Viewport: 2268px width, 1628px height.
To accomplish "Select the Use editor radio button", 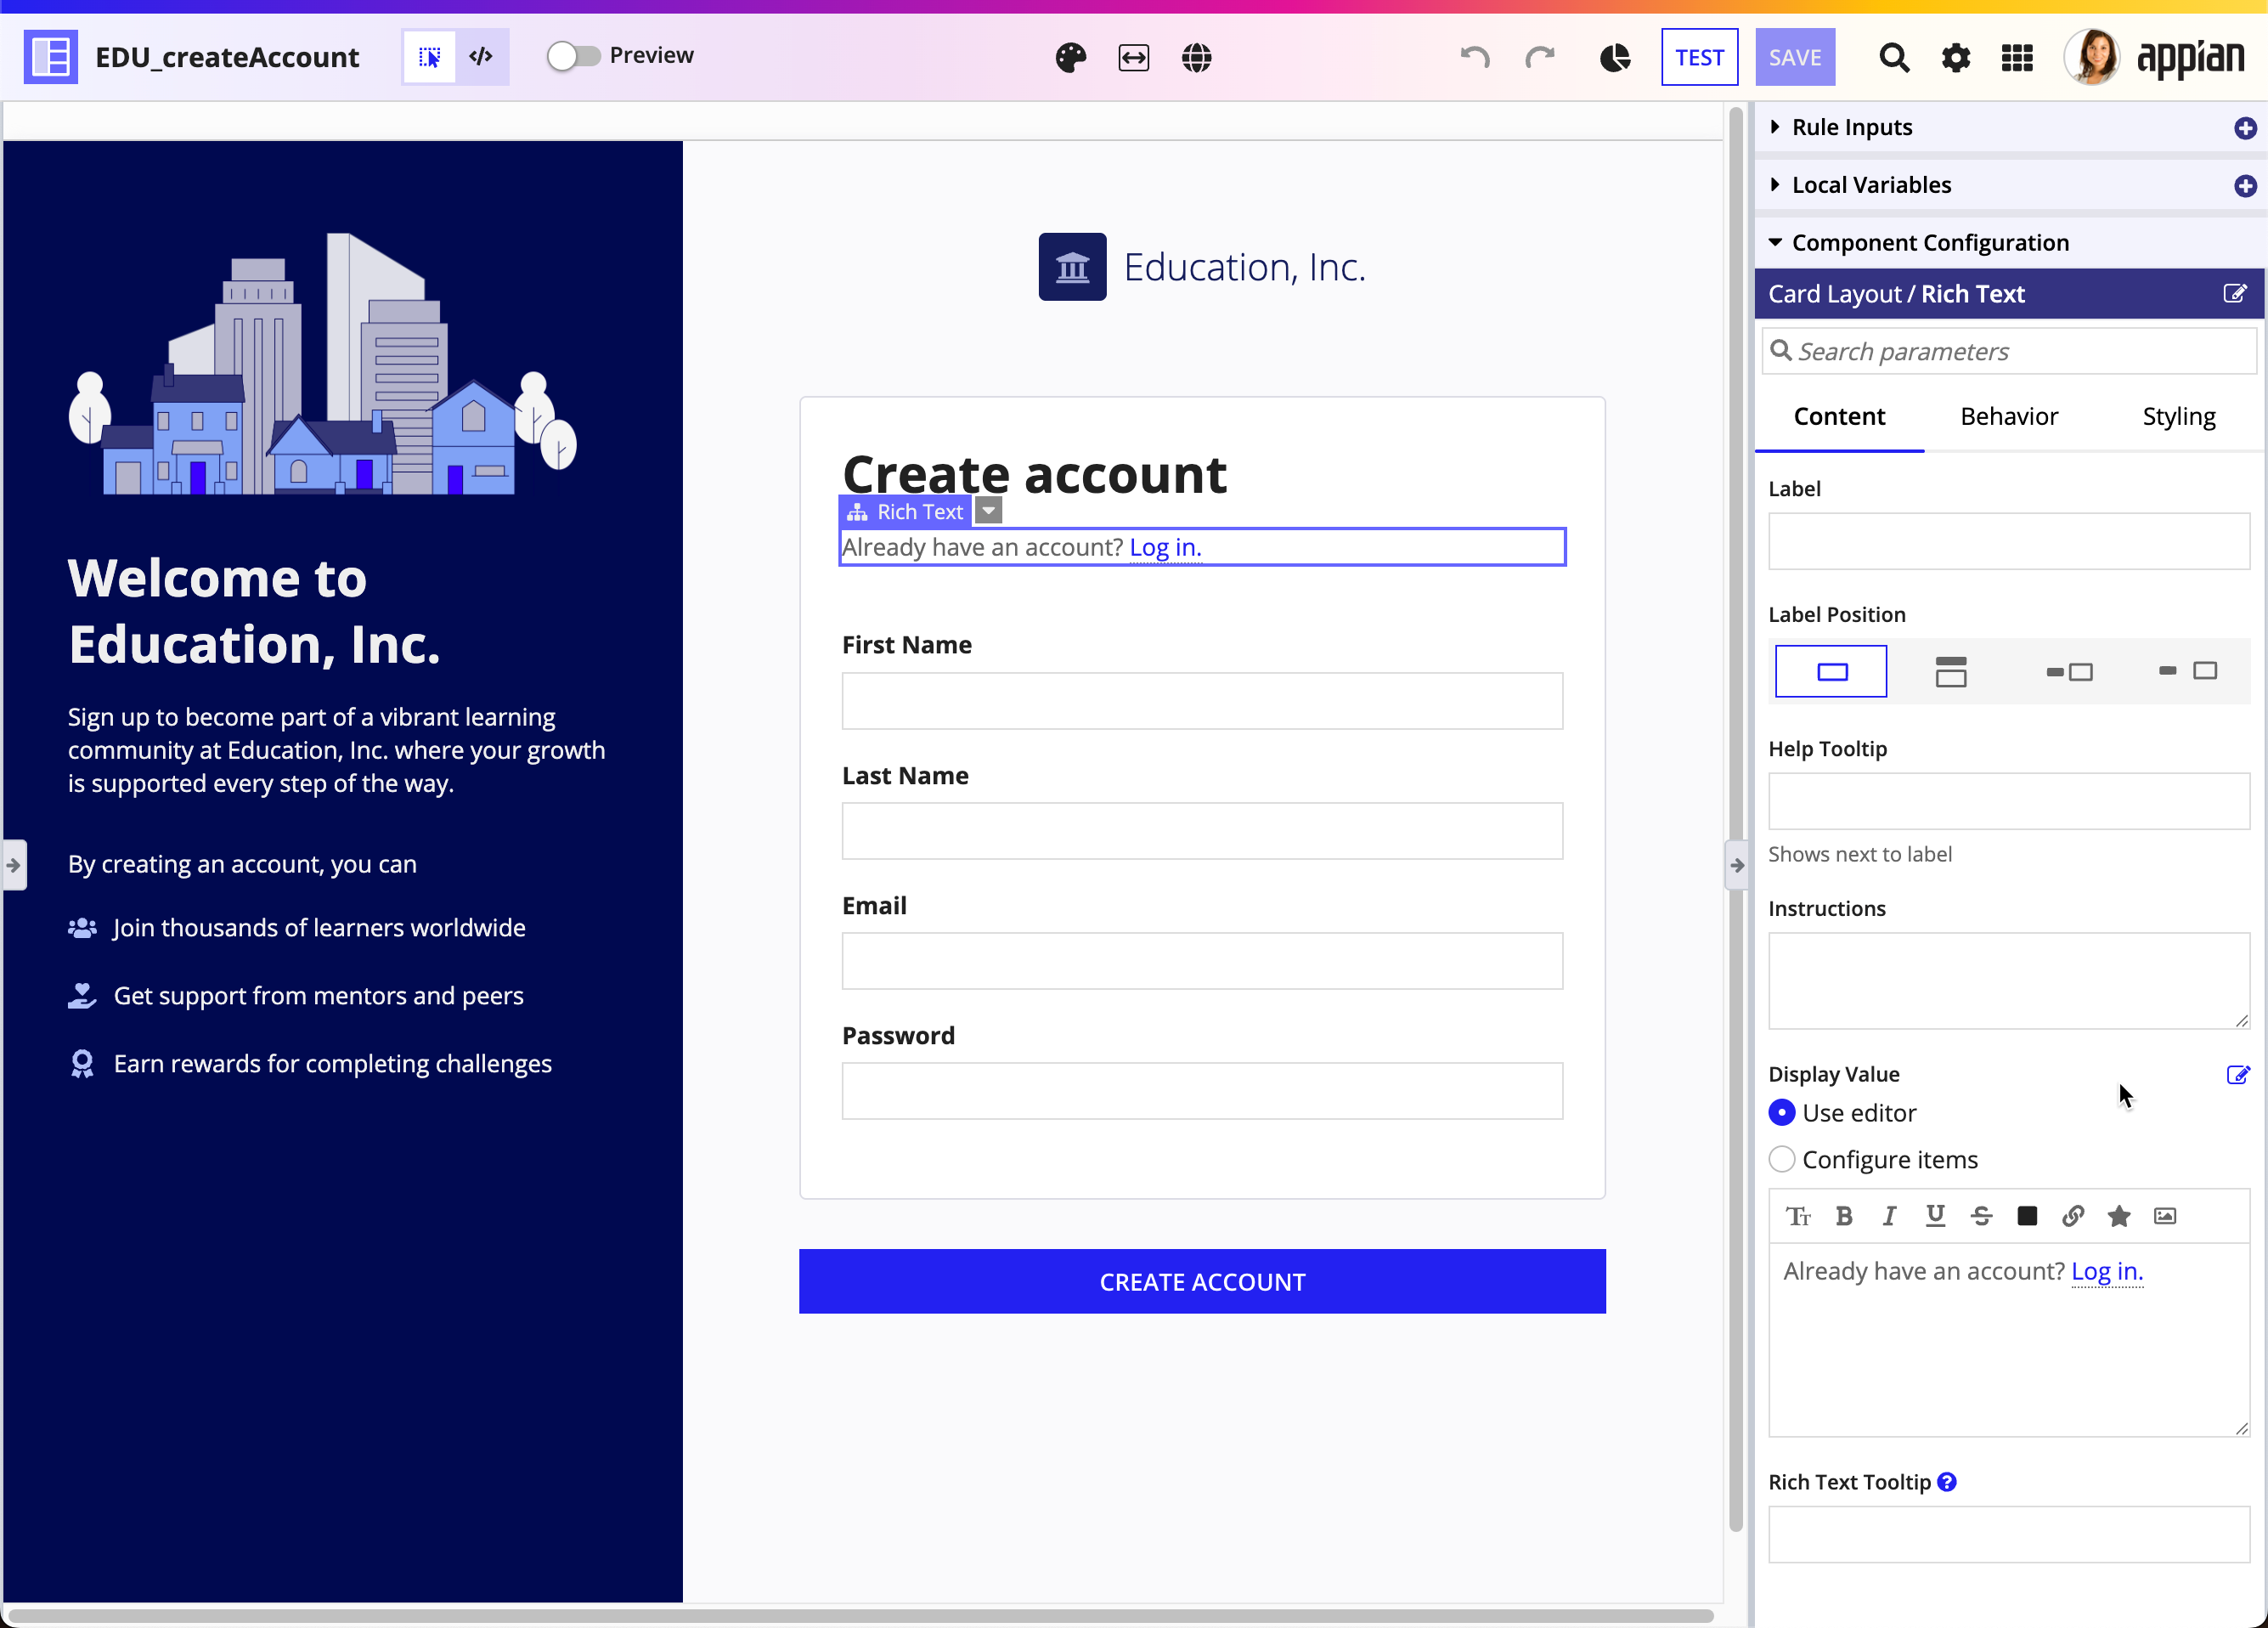I will (x=1782, y=1113).
